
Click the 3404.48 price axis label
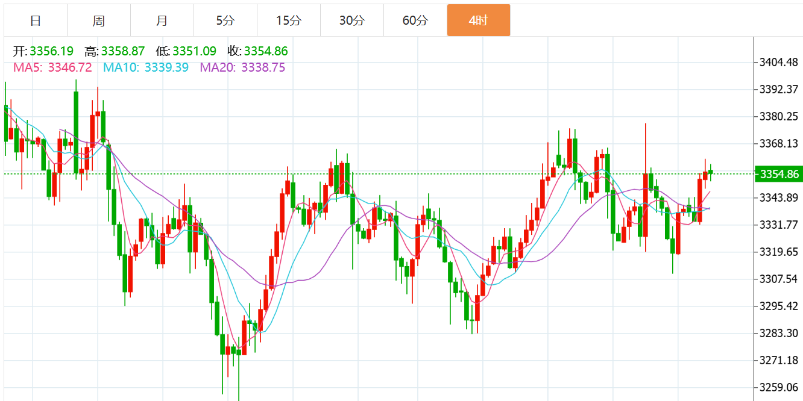pyautogui.click(x=779, y=63)
